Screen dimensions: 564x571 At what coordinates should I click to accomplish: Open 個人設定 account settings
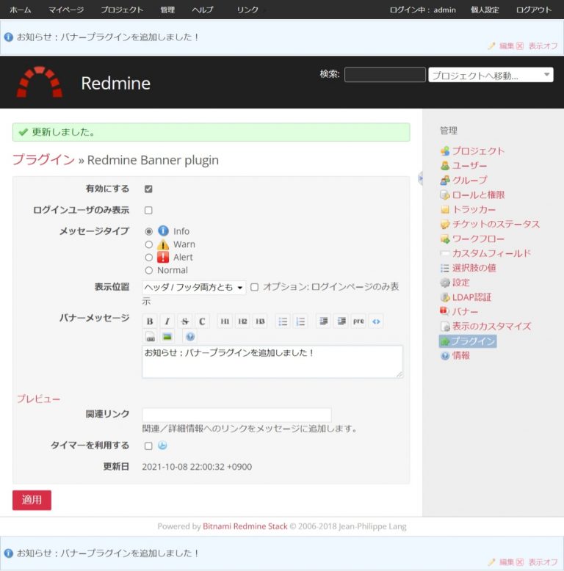(x=485, y=10)
